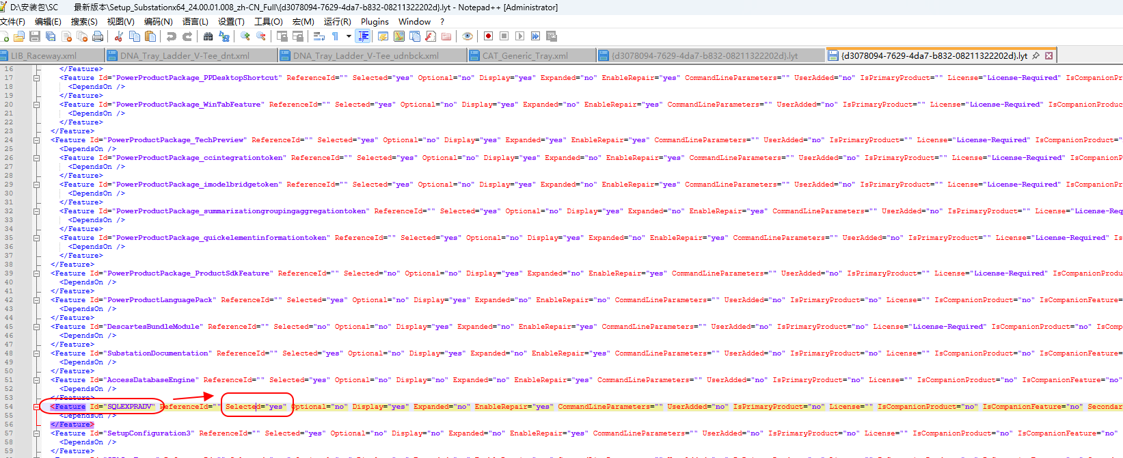Toggle word wrap

click(x=319, y=36)
